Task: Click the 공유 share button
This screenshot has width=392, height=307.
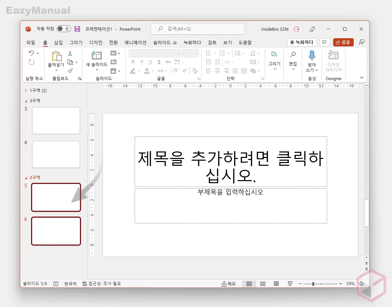Action: tap(343, 42)
